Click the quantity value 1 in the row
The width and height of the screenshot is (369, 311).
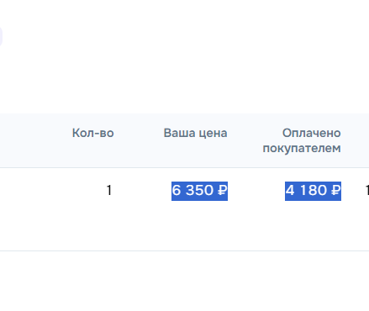coord(109,191)
